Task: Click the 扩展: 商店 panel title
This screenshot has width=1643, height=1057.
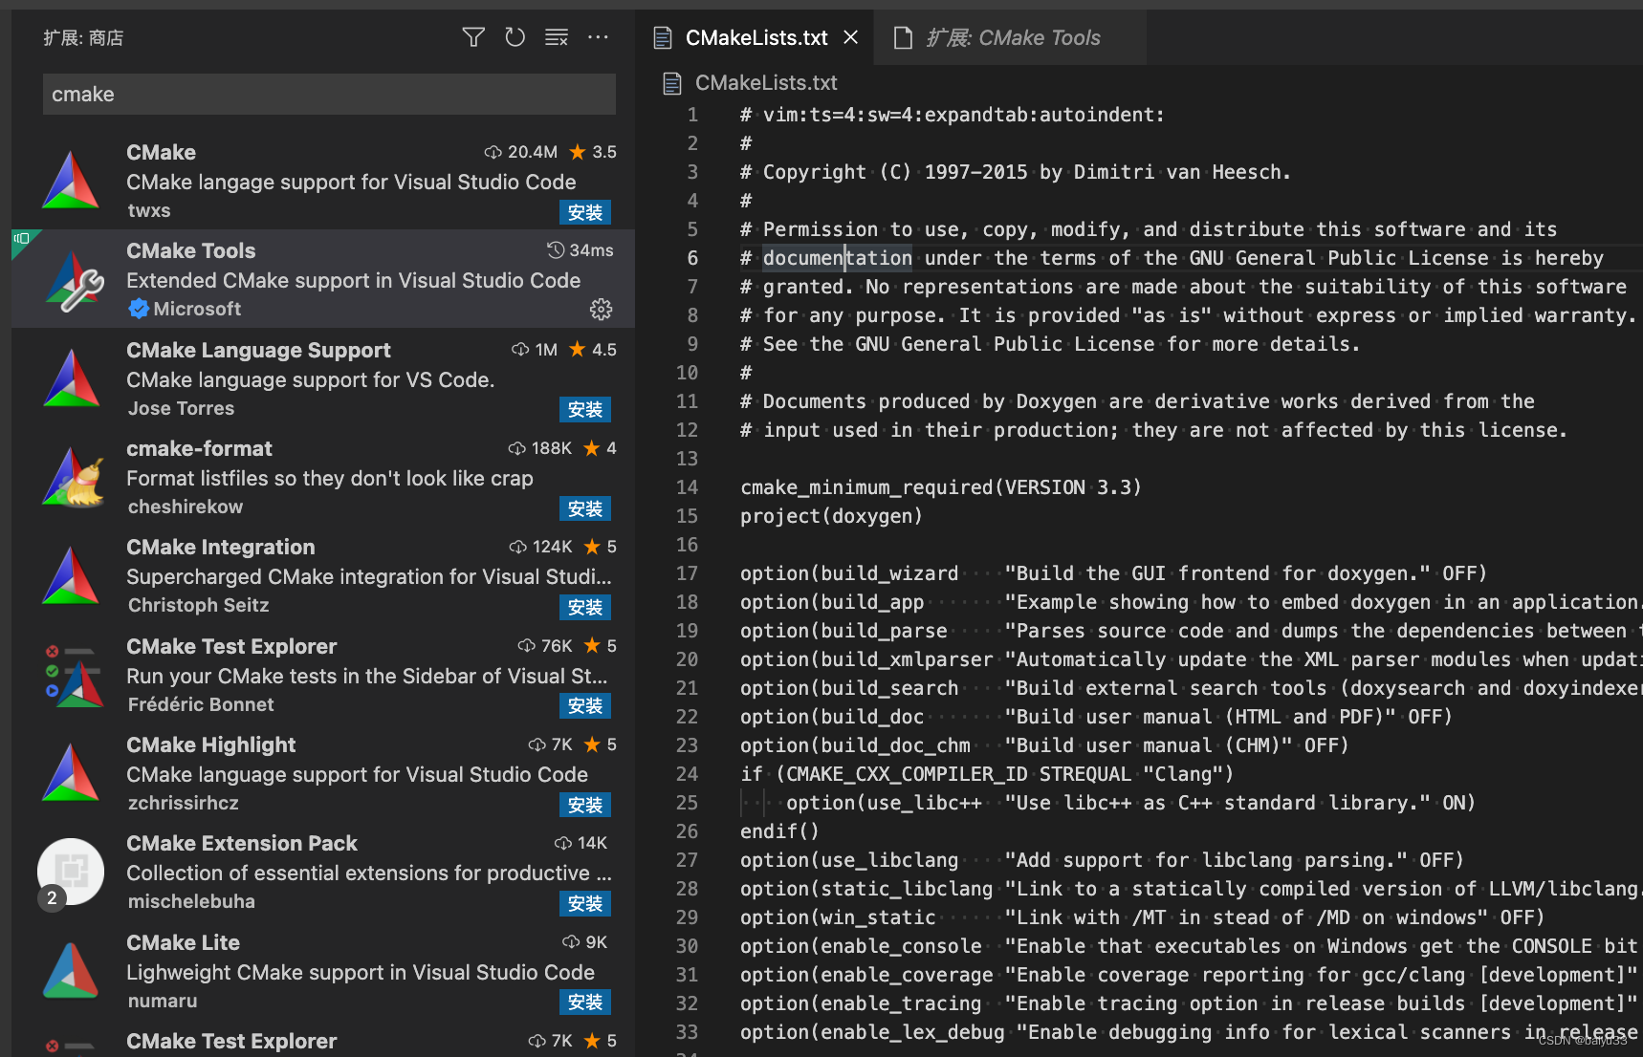Action: point(83,38)
